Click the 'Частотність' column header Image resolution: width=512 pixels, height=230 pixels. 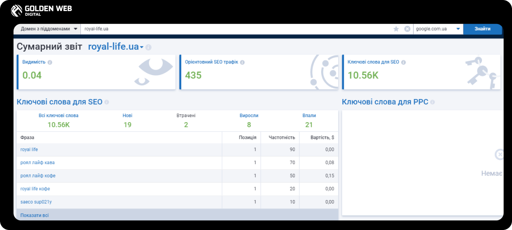[x=282, y=138]
